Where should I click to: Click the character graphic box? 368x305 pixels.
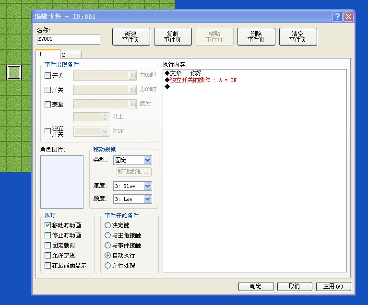62,182
